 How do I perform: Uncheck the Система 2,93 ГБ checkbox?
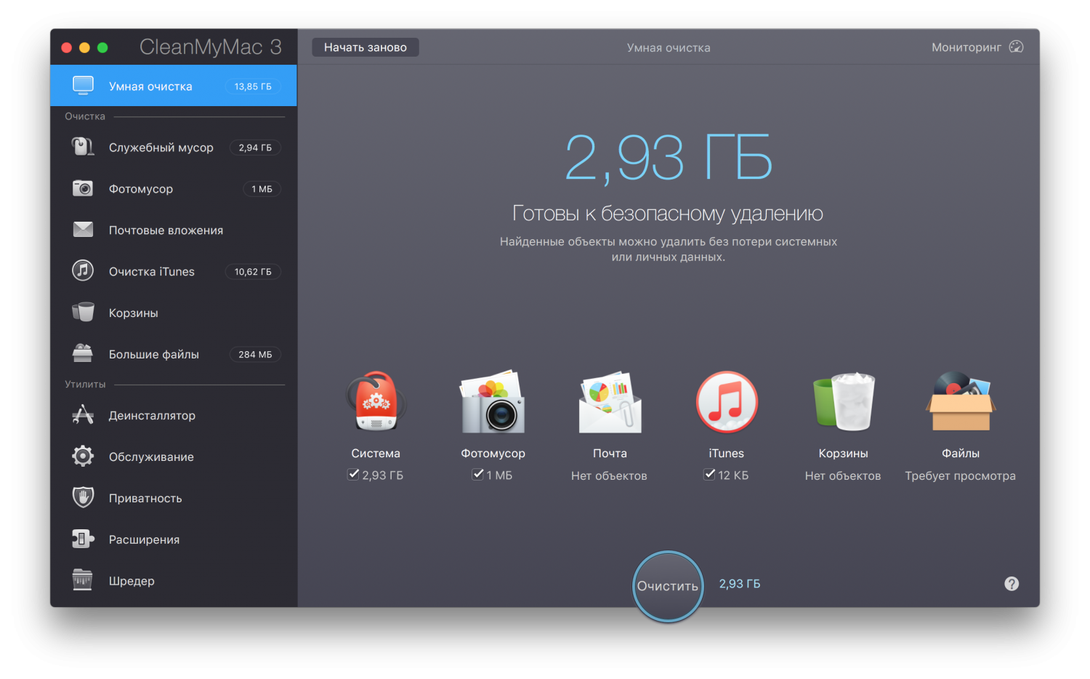(x=354, y=474)
